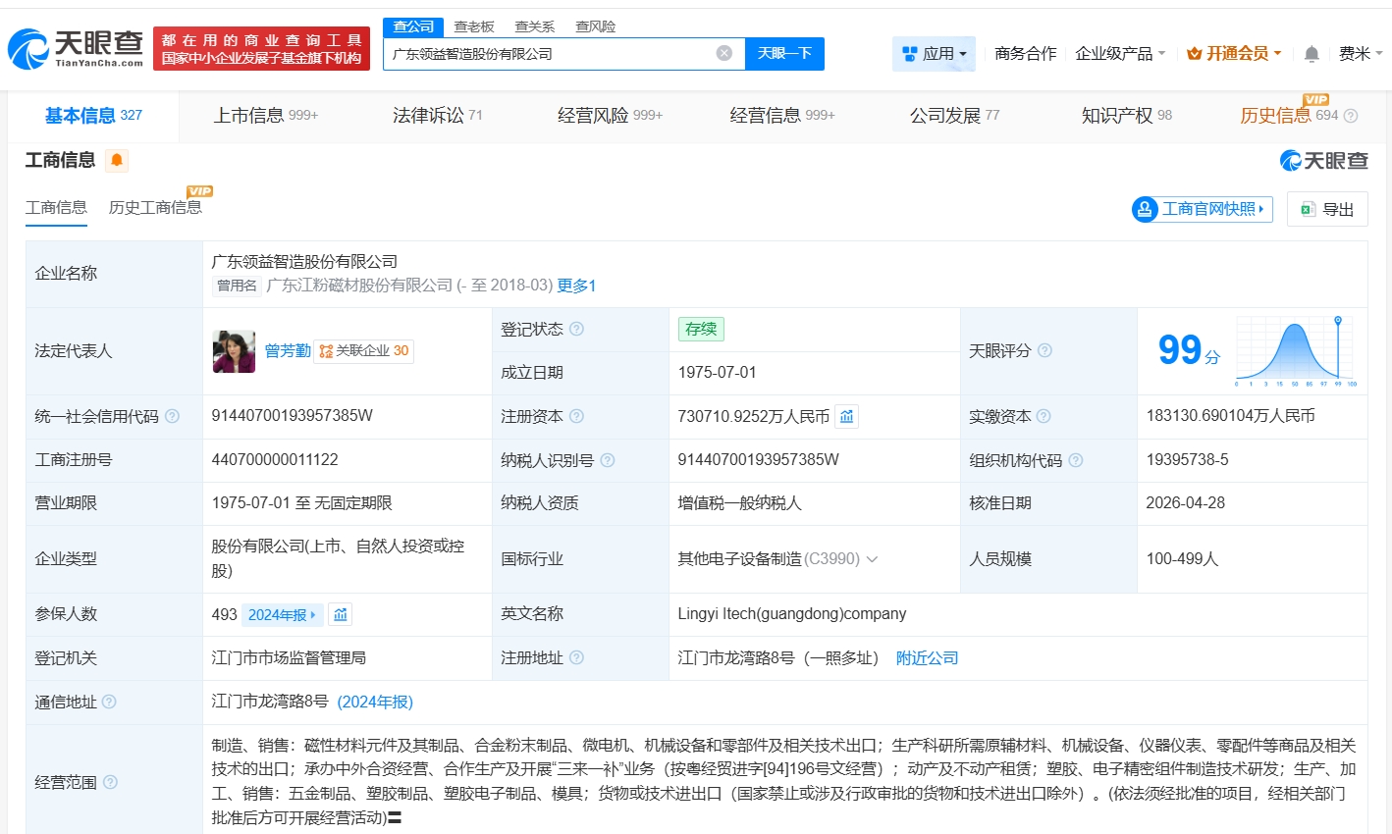1392x834 pixels.
Task: Click organization code 19395738-5
Action: click(1187, 460)
